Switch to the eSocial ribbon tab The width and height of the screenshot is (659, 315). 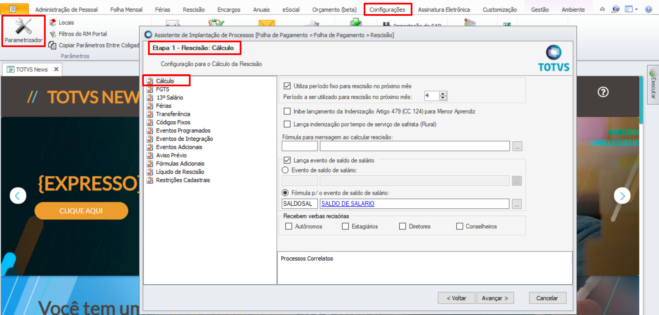[x=291, y=10]
